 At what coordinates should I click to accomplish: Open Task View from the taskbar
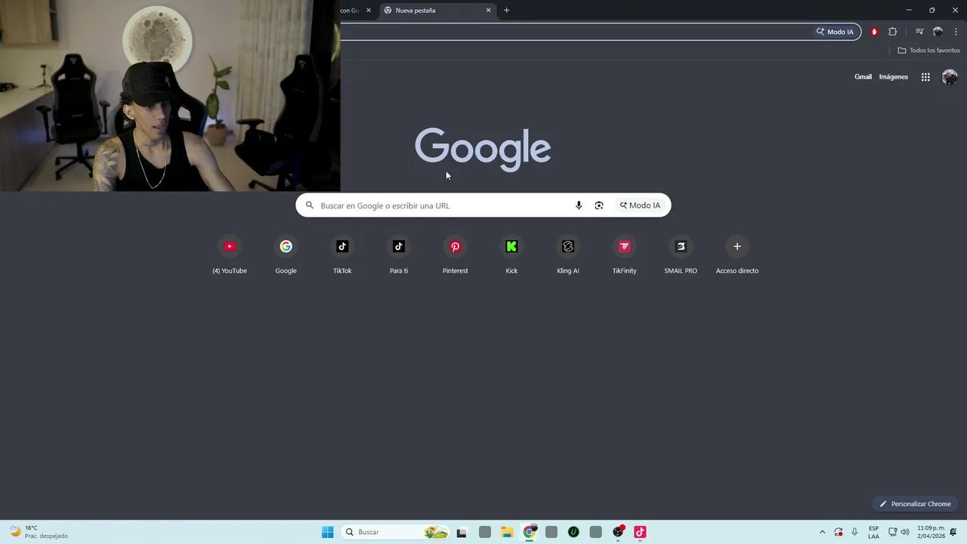click(462, 532)
